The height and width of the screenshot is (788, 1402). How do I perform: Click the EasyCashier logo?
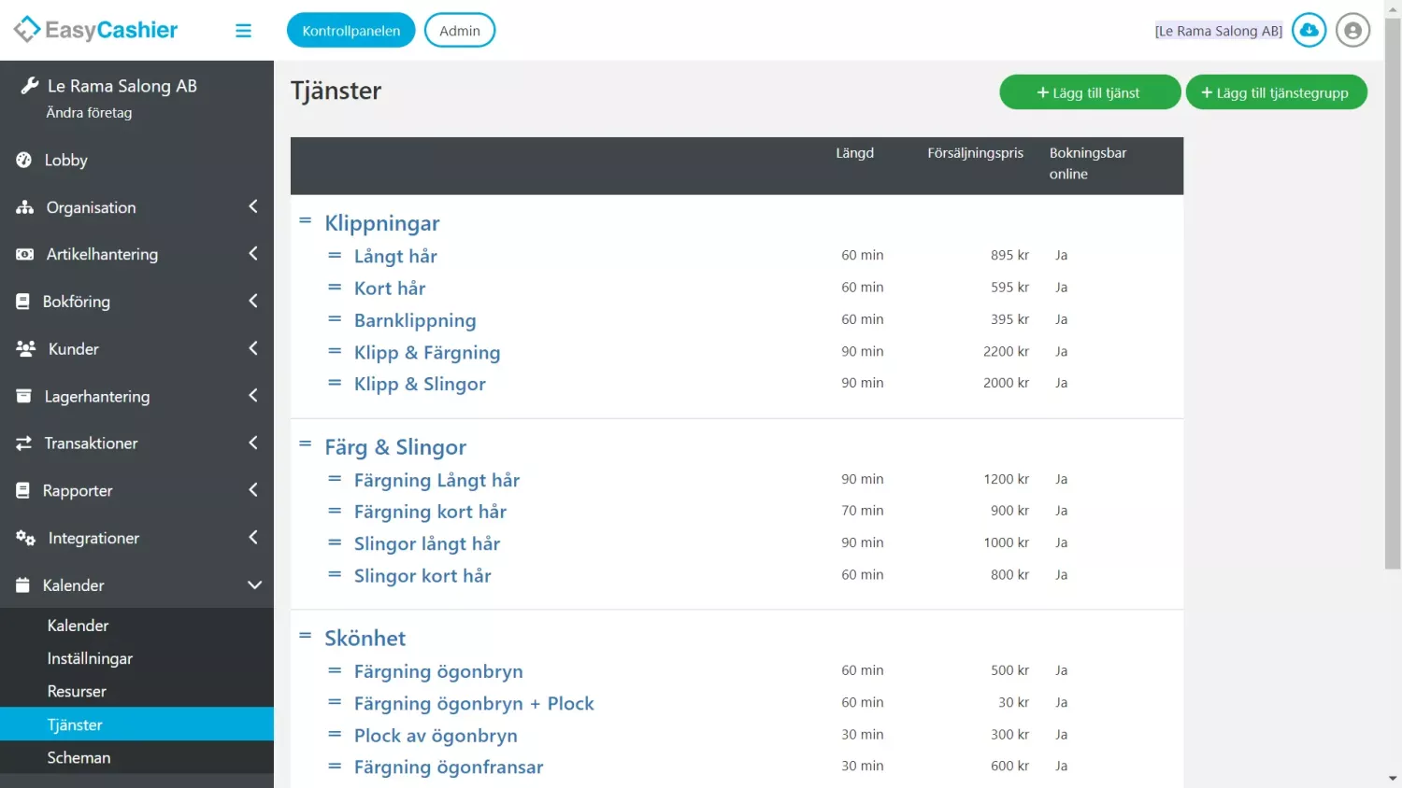tap(95, 30)
